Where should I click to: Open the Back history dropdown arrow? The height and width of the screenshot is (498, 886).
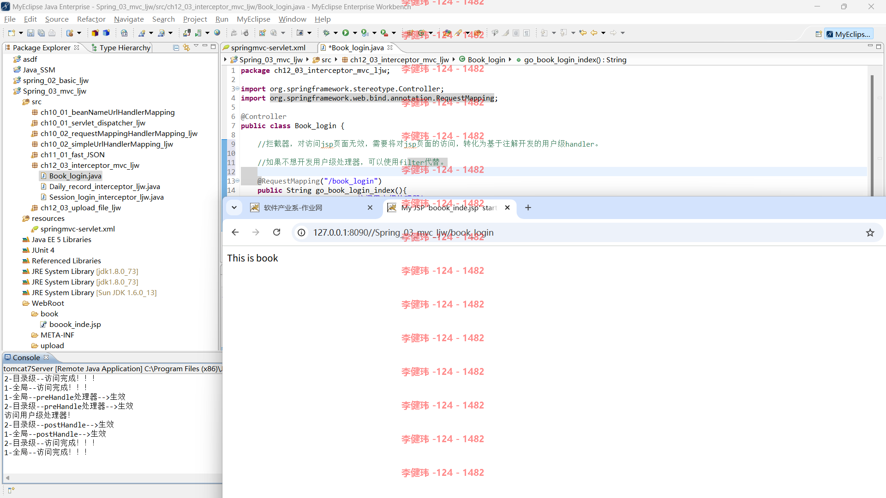coord(603,33)
